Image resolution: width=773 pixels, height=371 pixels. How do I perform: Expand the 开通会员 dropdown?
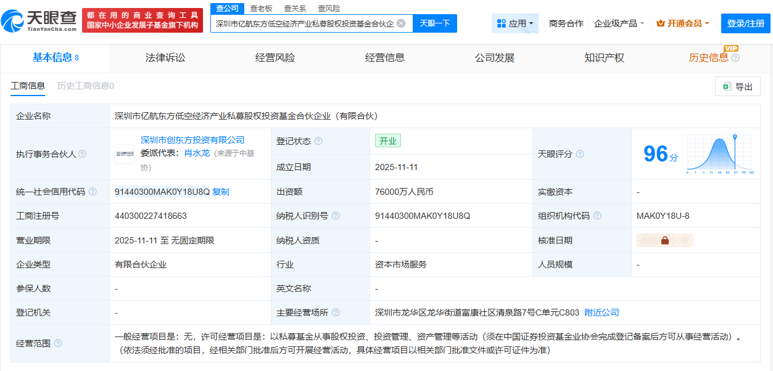point(682,23)
